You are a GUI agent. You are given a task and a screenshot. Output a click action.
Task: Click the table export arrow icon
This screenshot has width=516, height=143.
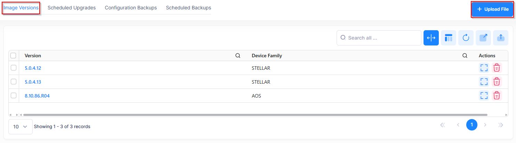[483, 38]
